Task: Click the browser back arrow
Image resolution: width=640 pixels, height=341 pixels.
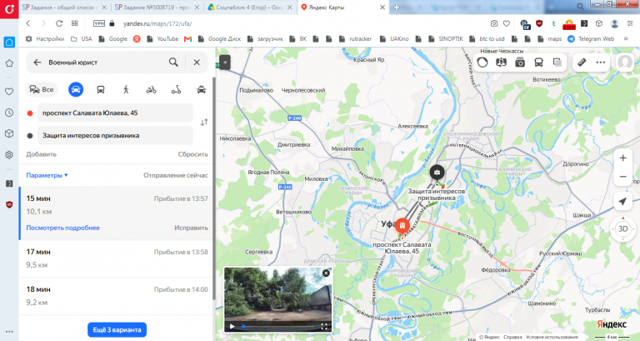Action: pyautogui.click(x=28, y=23)
